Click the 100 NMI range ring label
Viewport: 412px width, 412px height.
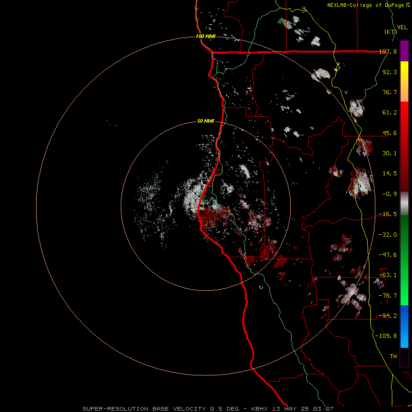tap(206, 36)
